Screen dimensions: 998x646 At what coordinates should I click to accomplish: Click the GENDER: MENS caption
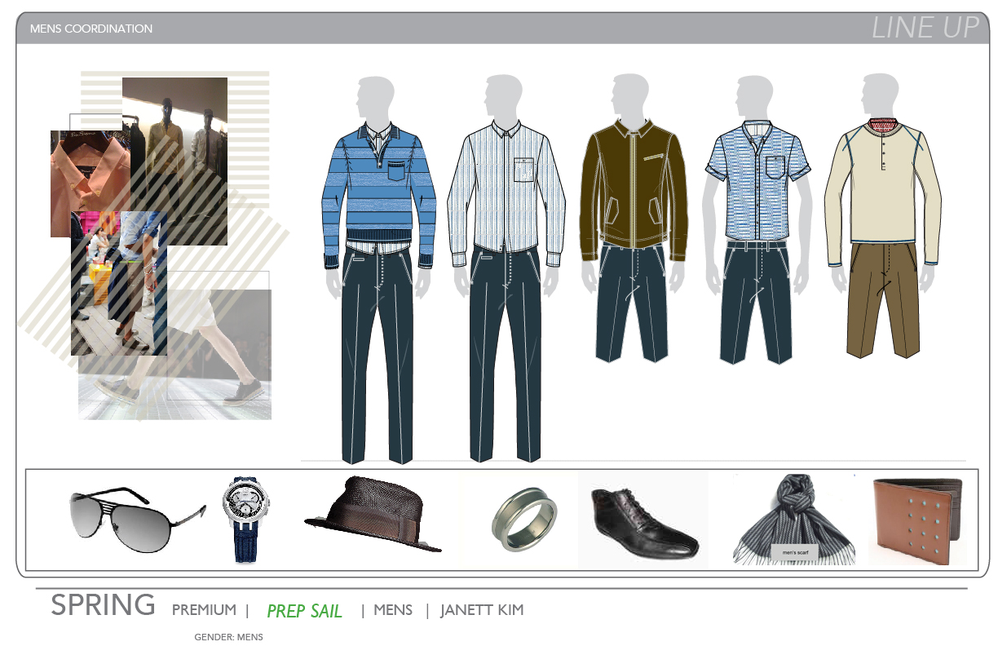pos(229,637)
